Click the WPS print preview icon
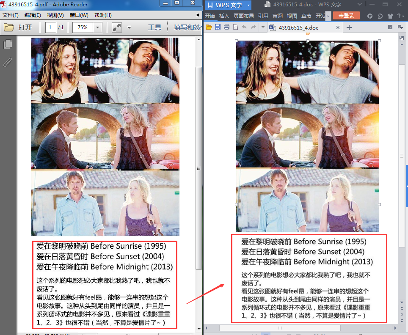The image size is (408, 335). (235, 27)
